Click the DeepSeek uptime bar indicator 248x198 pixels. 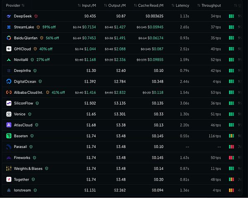(x=231, y=16)
